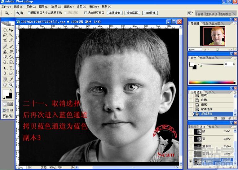Select the Elliptical Marquee tool
This screenshot has height=170, width=238.
[5, 30]
